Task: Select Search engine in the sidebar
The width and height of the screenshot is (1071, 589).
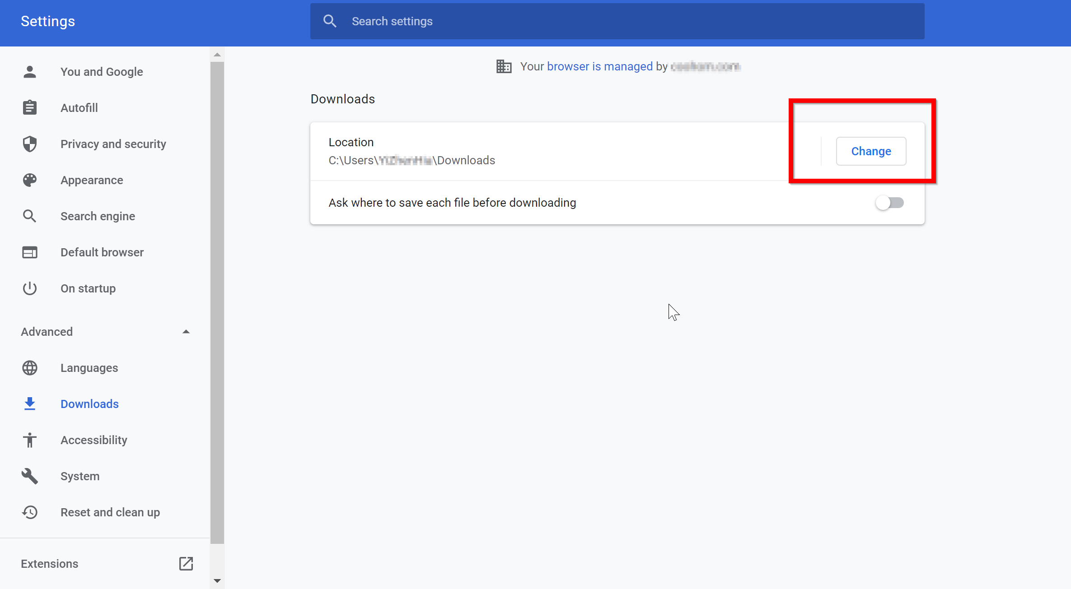Action: pos(98,216)
